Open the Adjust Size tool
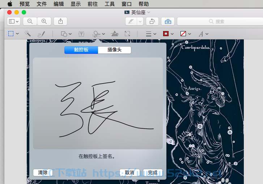263x184 pixels. click(127, 34)
